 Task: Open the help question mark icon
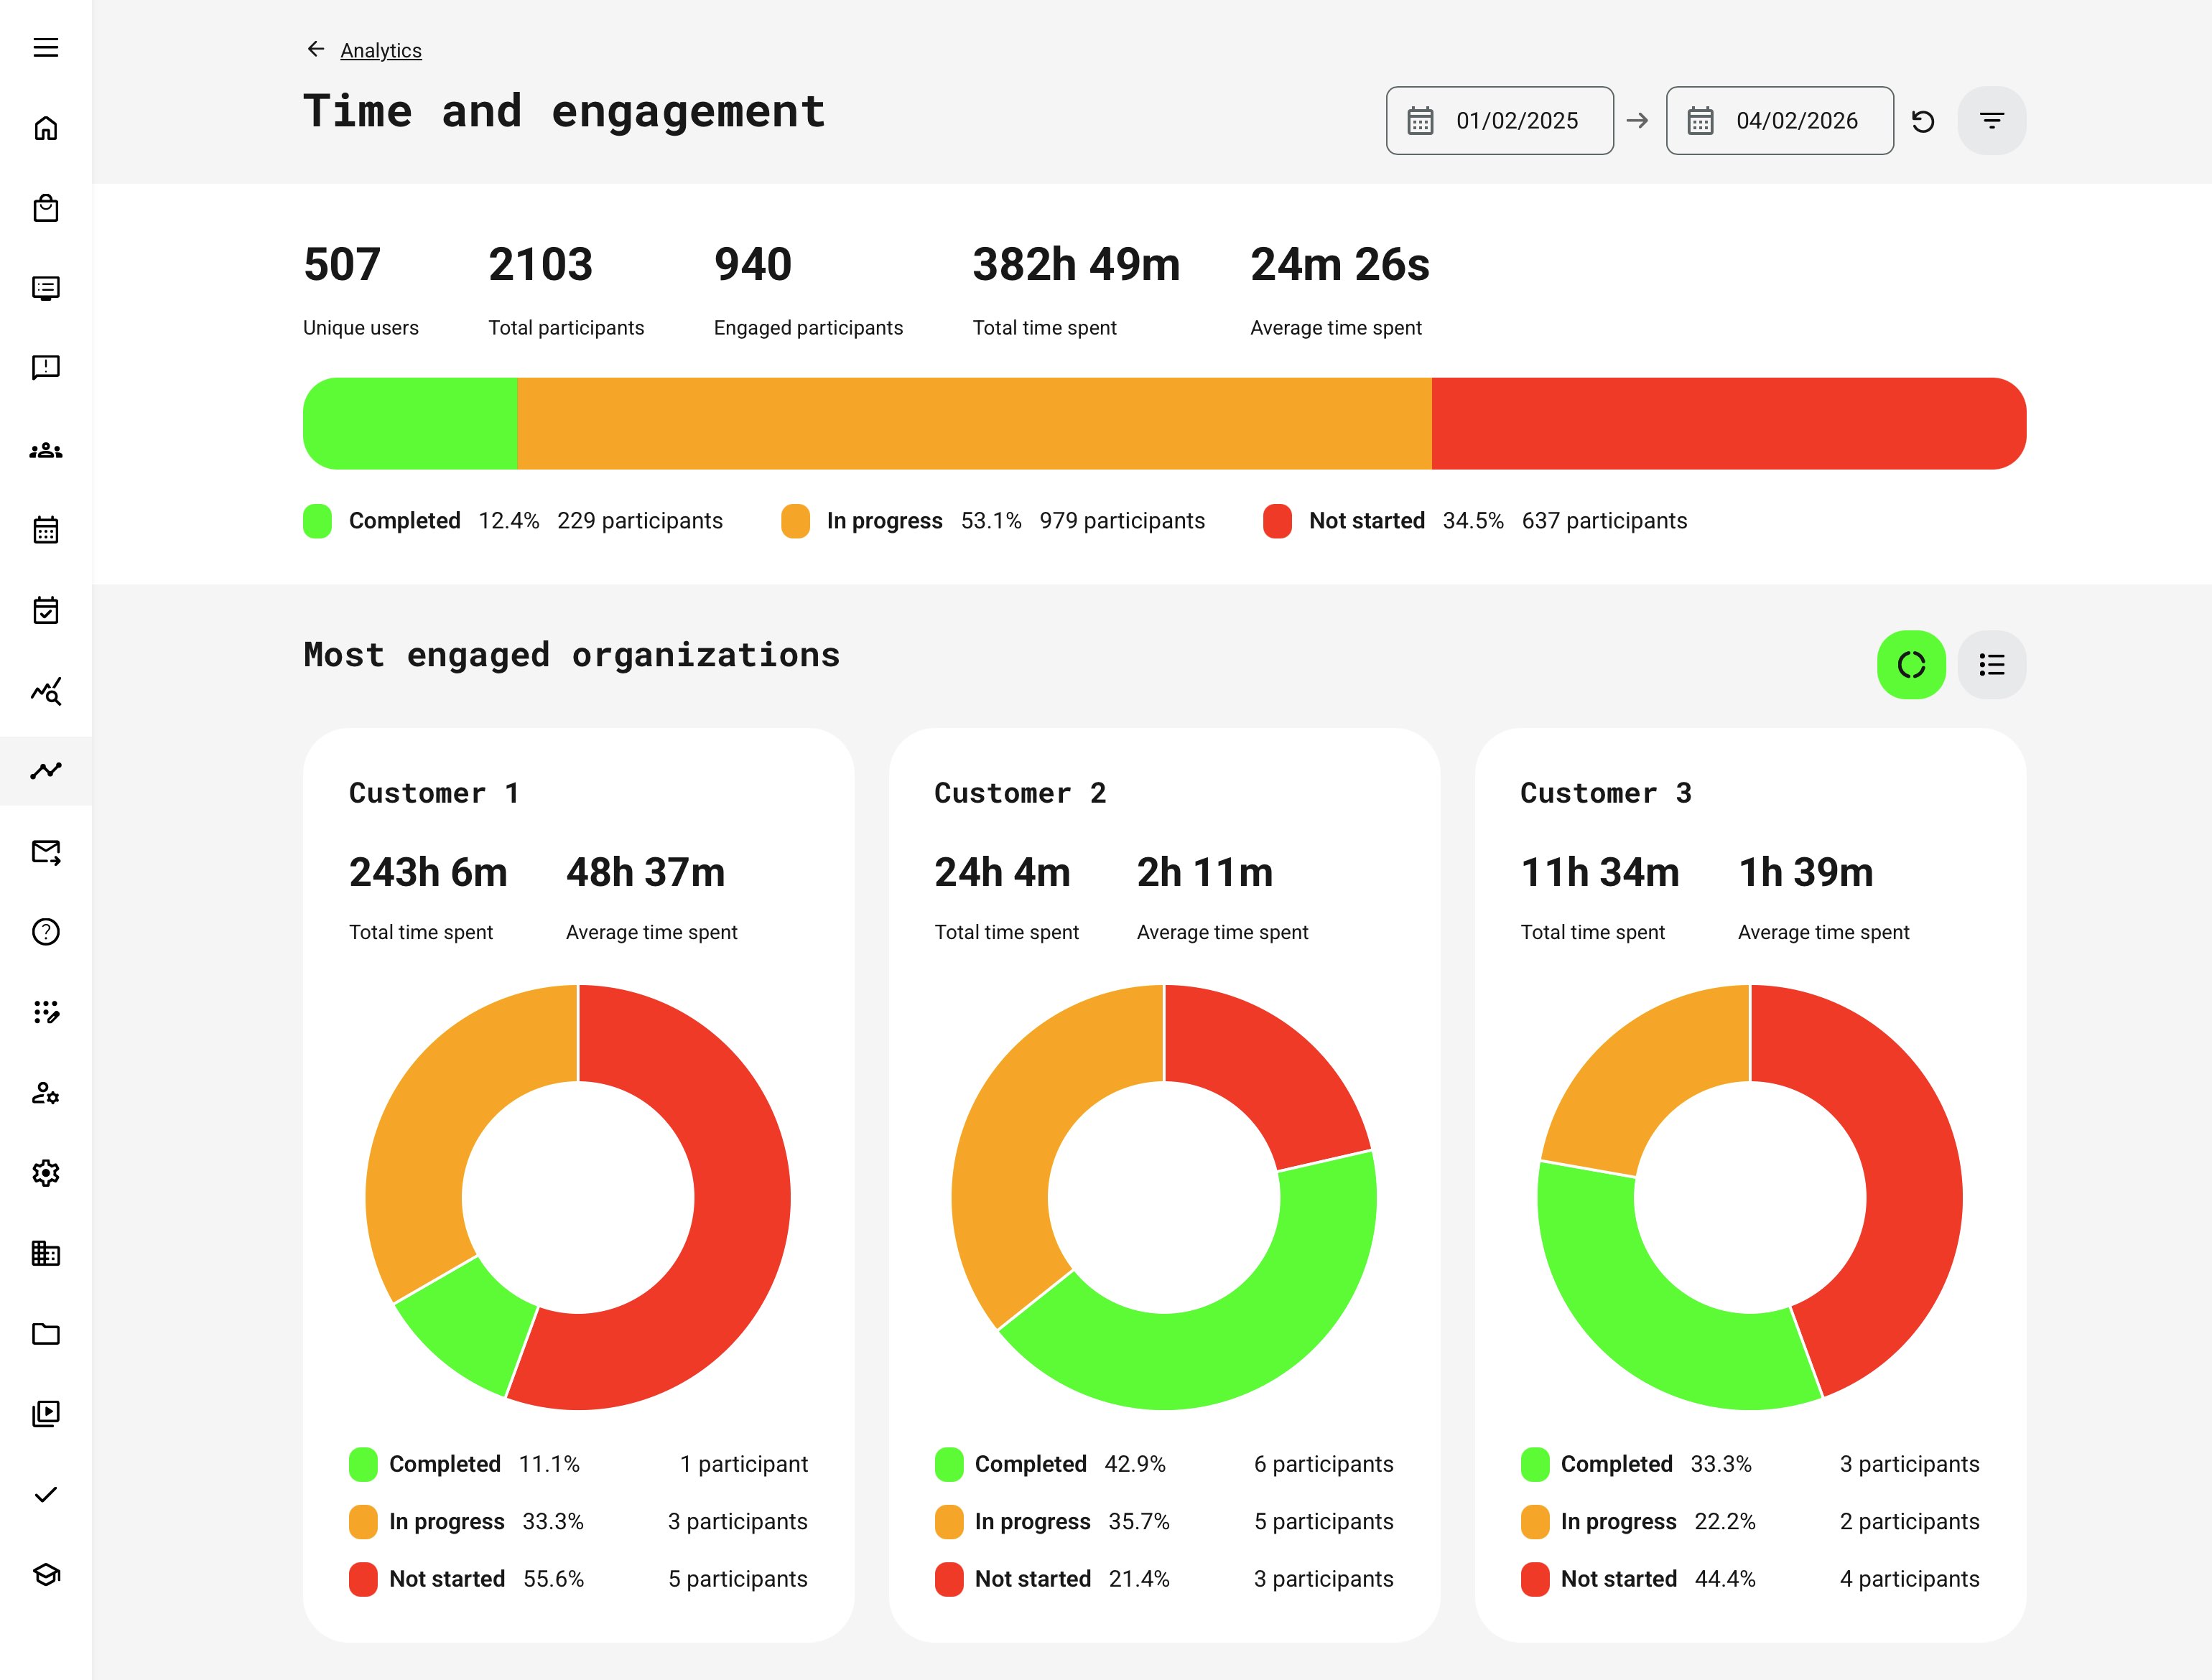coord(46,932)
